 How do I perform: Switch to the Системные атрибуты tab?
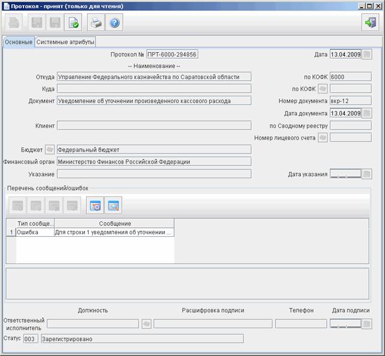[x=65, y=42]
